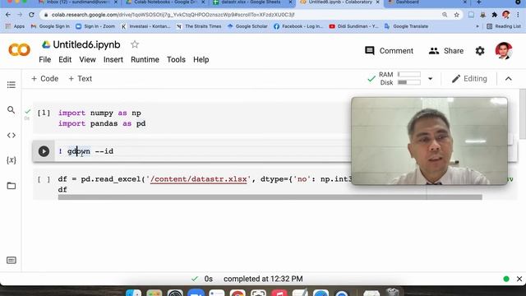
Task: Open the command palette icon at bottom left
Action: click(x=11, y=260)
